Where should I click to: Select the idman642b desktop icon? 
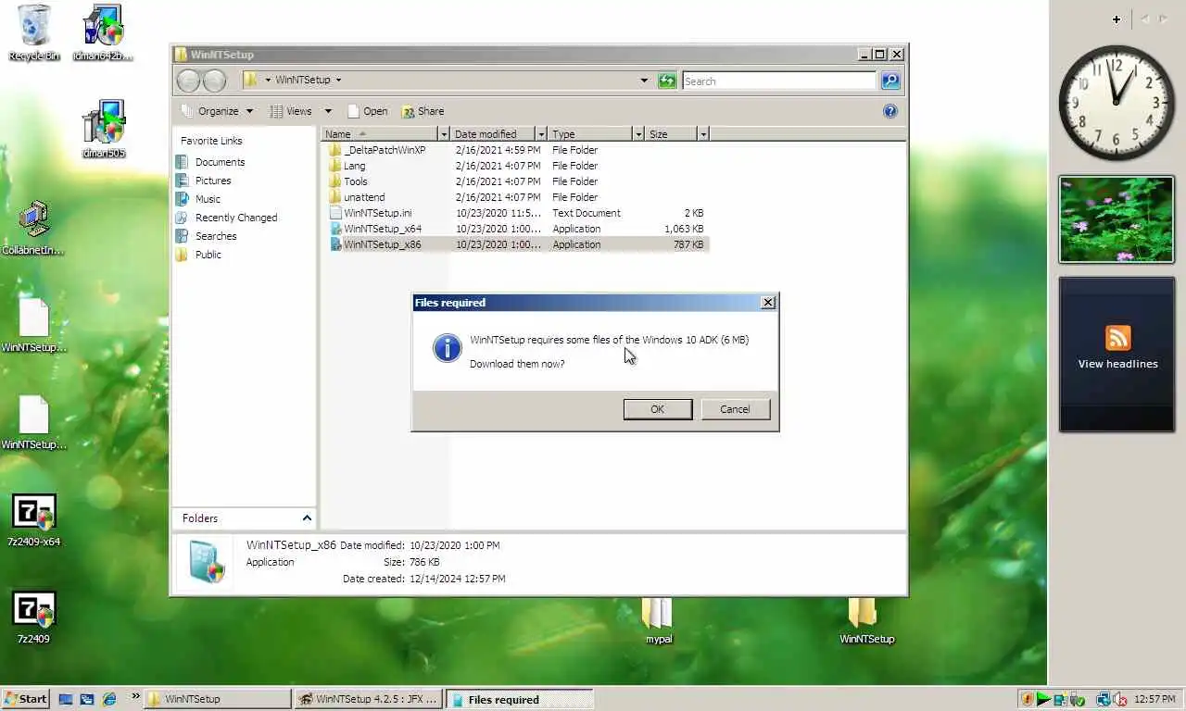coord(103,33)
